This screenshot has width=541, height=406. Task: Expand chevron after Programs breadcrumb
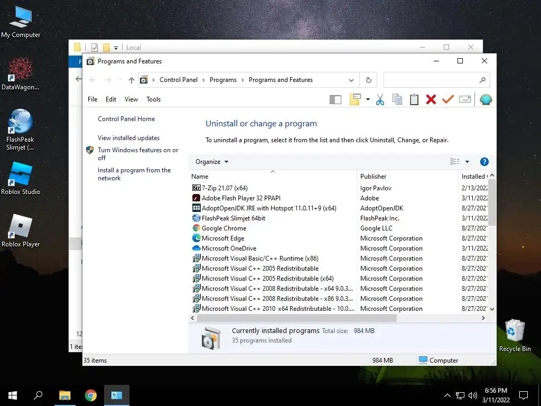(242, 80)
